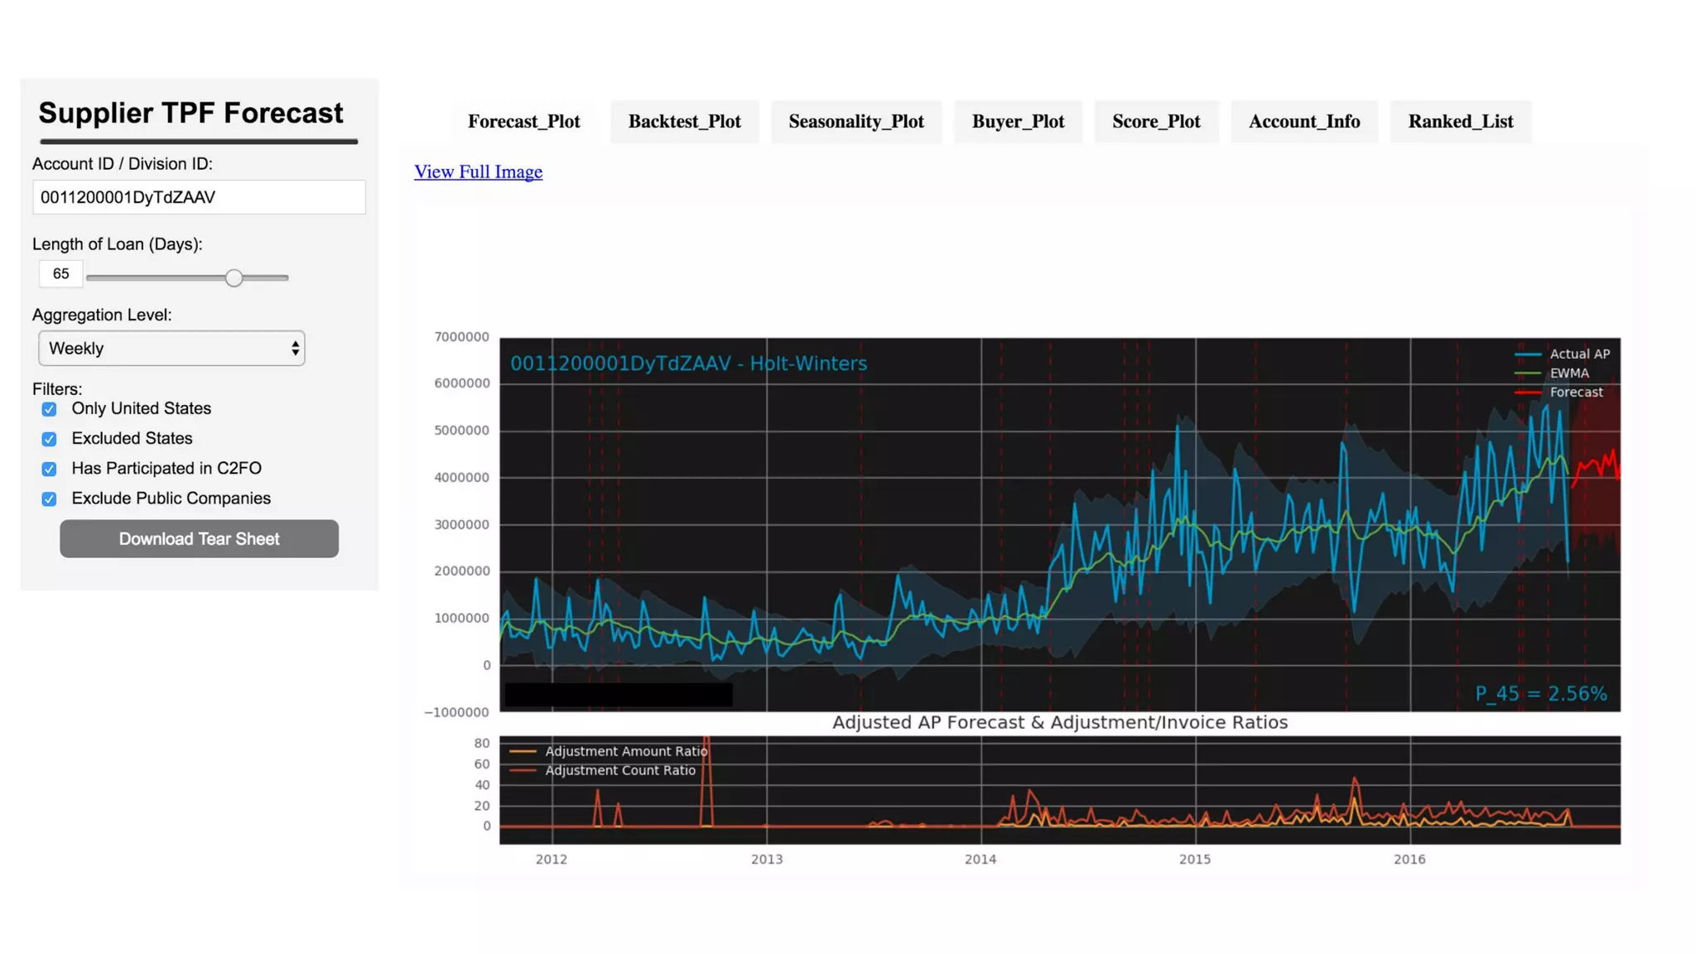
Task: Open the Seasonality_Plot tab
Action: tap(855, 122)
